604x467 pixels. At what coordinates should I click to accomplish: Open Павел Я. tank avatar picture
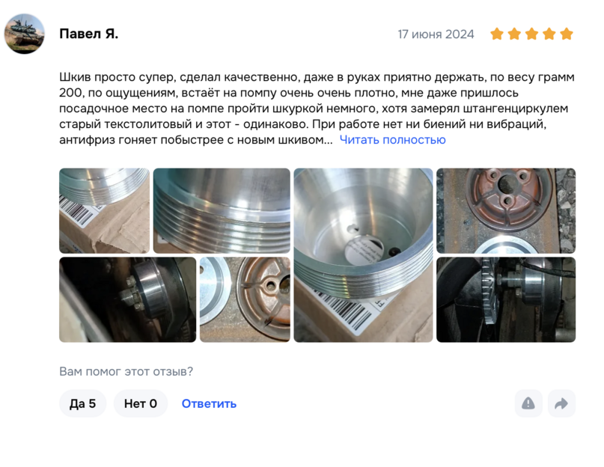pyautogui.click(x=24, y=34)
